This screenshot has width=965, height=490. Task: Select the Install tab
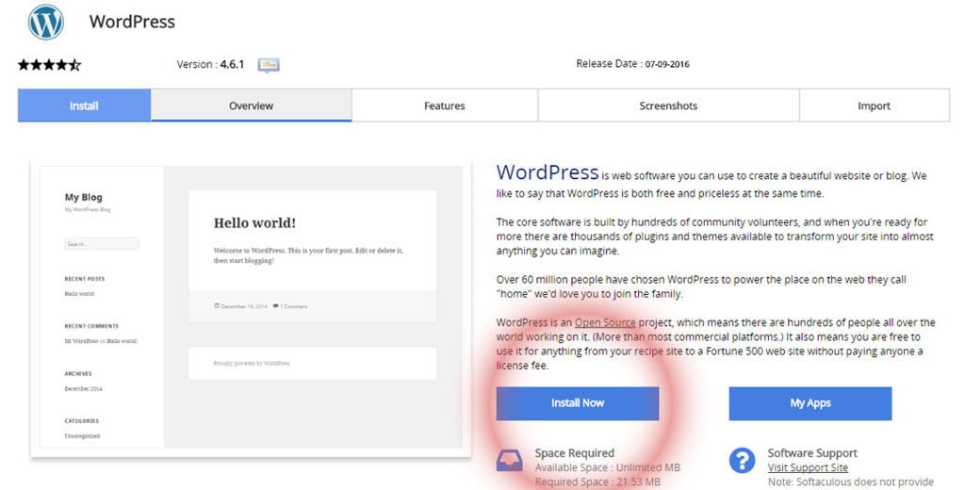click(84, 106)
